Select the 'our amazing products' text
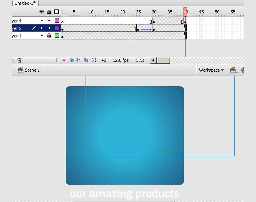The width and height of the screenshot is (256, 202). coord(124,194)
